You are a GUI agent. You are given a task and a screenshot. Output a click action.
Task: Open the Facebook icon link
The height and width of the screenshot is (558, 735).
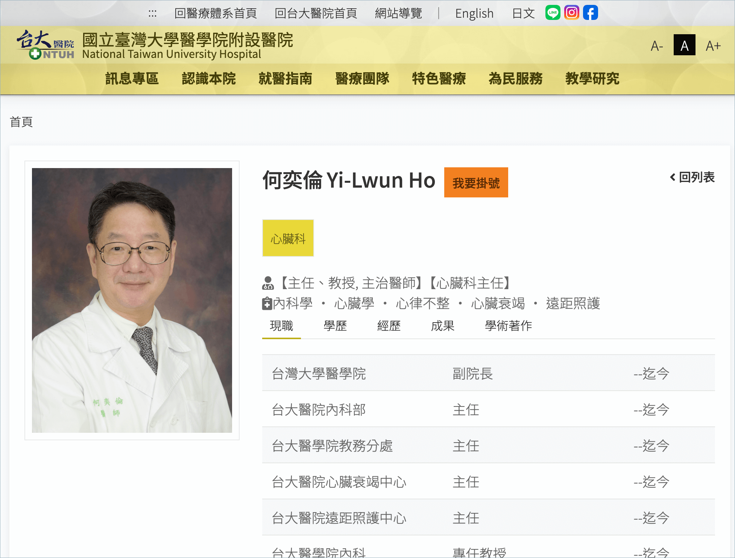(590, 13)
